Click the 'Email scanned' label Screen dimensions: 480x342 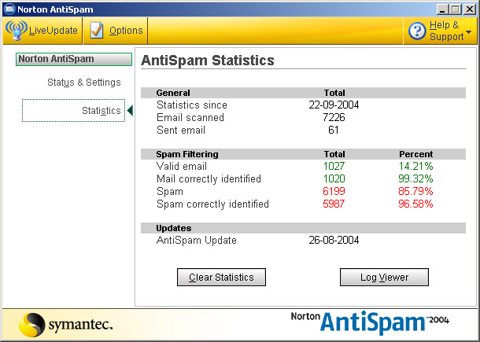[190, 117]
